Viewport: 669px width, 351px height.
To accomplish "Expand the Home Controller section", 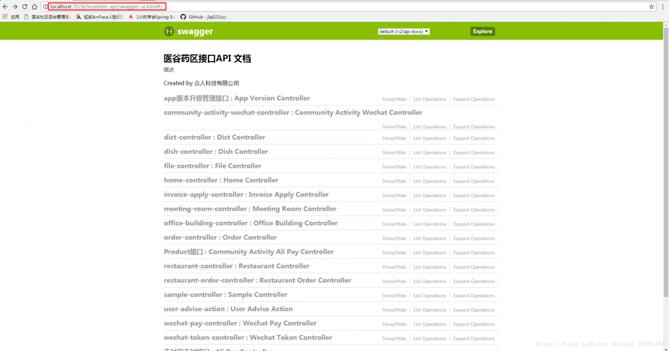I will pyautogui.click(x=221, y=180).
